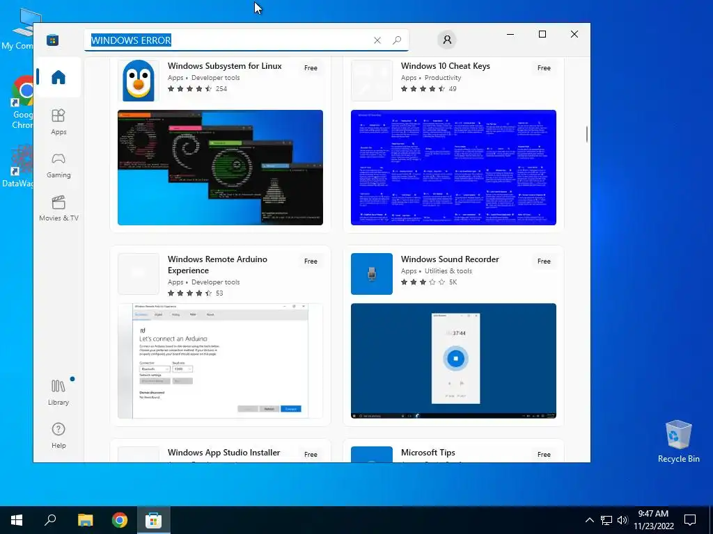Click the 5K rating of Sound Recorder
This screenshot has height=534, width=713.
click(x=453, y=282)
